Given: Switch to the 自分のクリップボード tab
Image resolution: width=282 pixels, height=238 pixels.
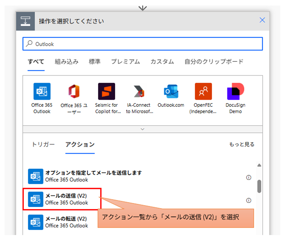Looking at the screenshot, I should 213,62.
